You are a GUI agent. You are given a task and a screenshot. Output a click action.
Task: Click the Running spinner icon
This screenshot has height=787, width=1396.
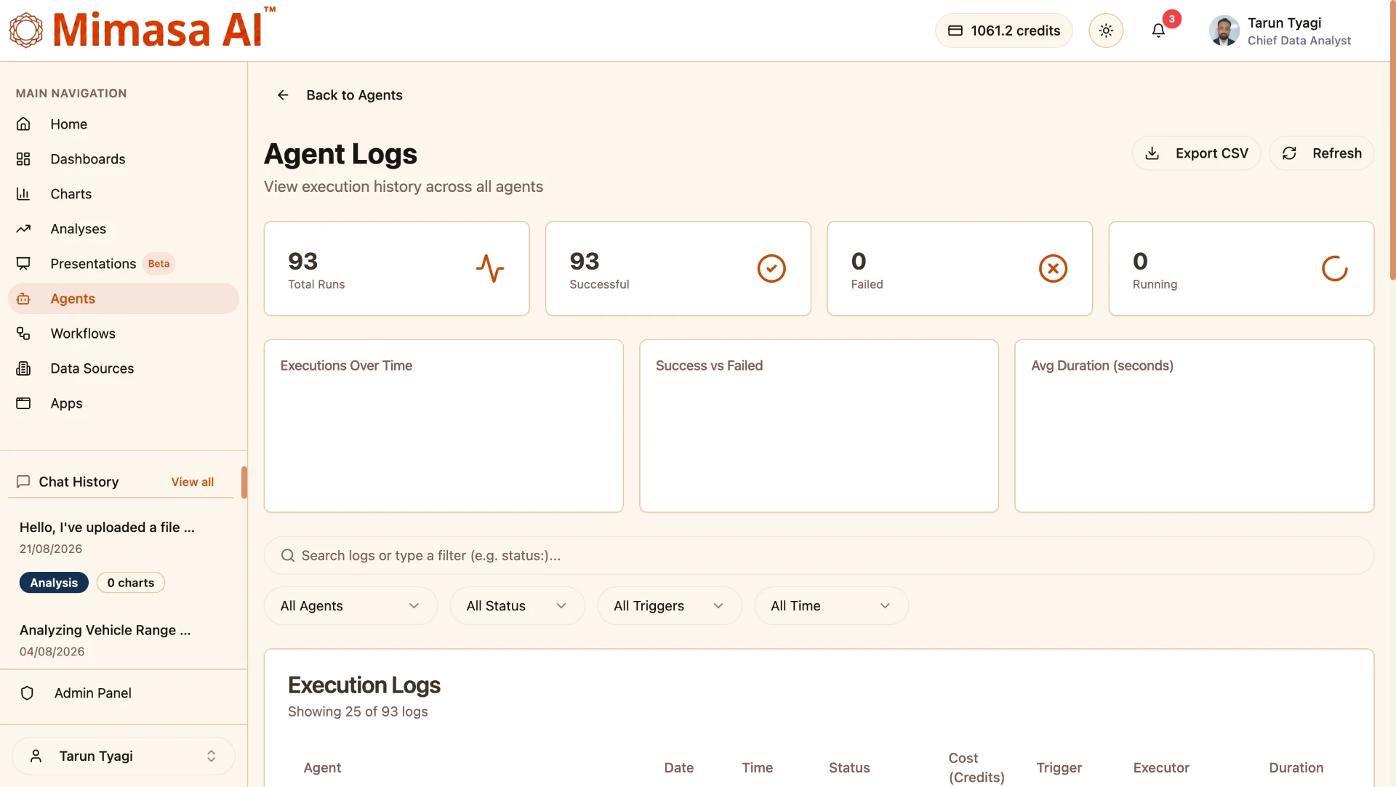tap(1334, 268)
